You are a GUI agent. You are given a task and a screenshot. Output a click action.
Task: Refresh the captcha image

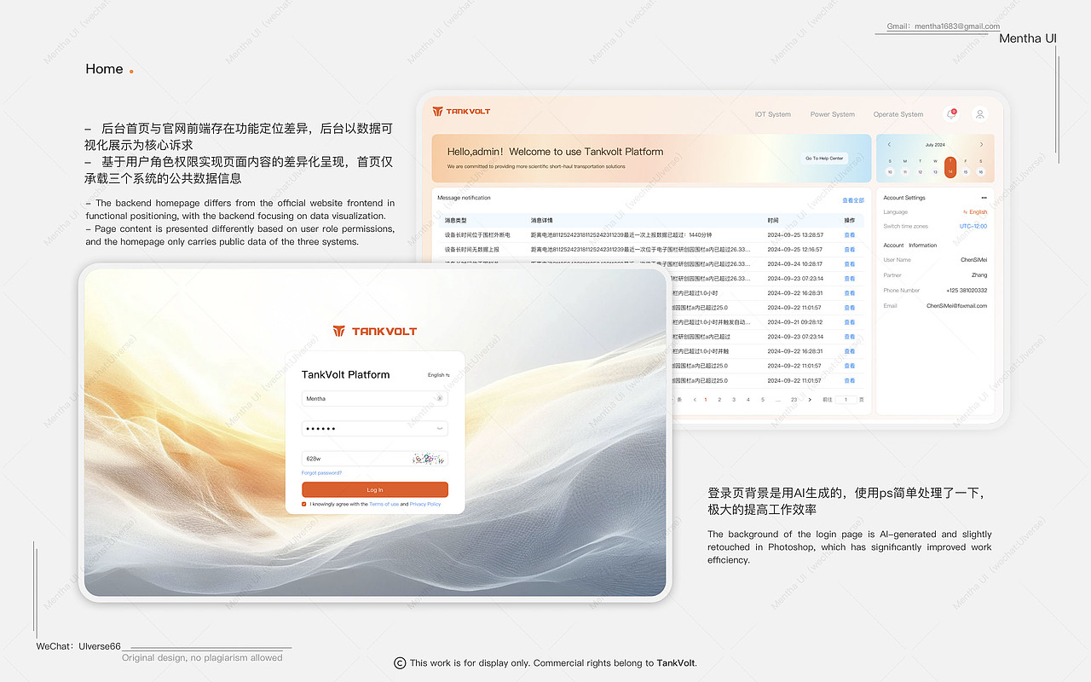click(429, 459)
